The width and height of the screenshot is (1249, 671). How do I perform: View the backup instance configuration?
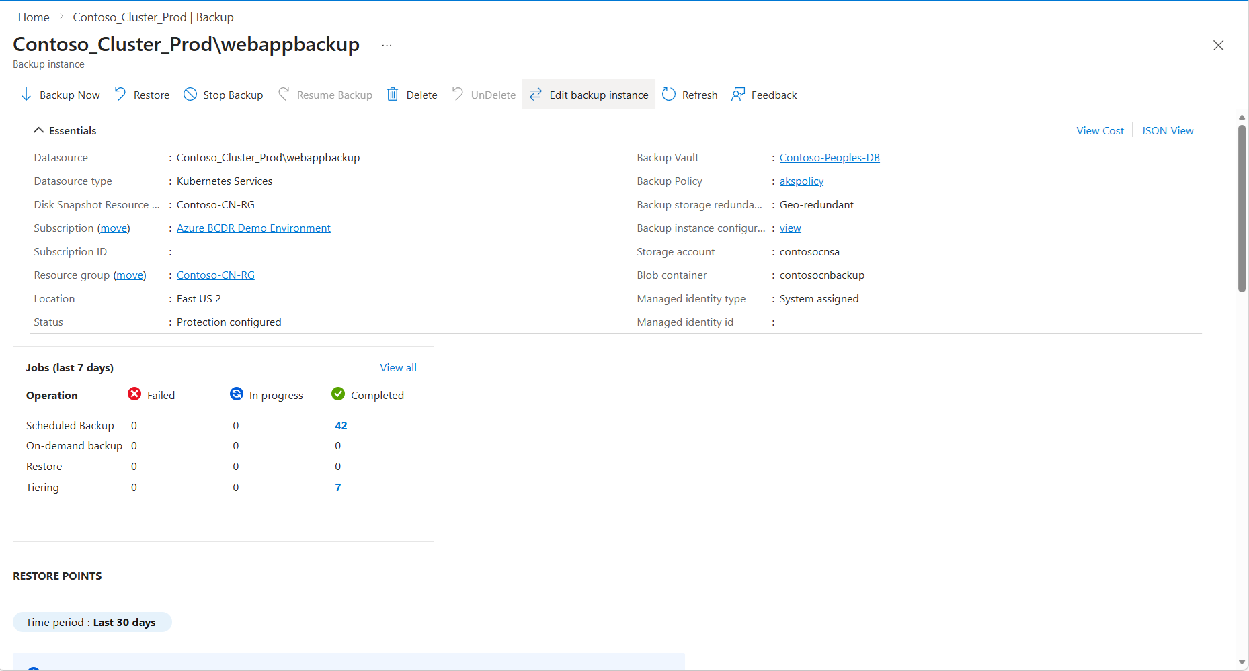pyautogui.click(x=791, y=228)
